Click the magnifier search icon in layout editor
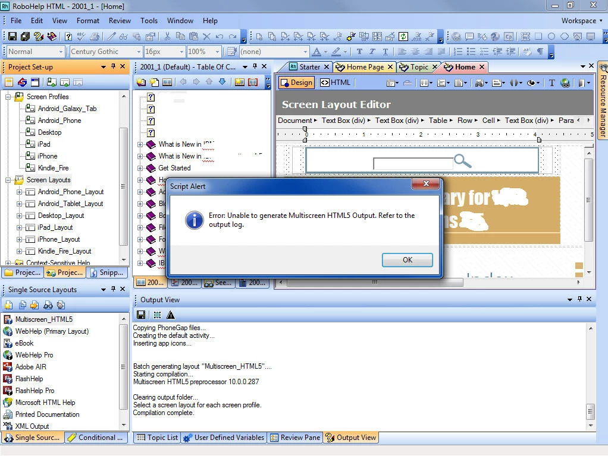 pyautogui.click(x=462, y=160)
